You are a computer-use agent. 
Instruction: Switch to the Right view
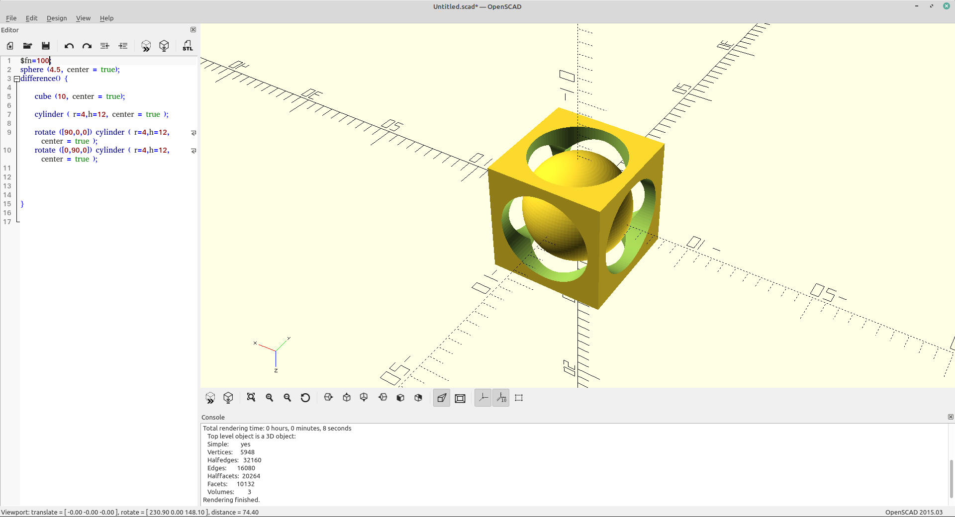[328, 398]
